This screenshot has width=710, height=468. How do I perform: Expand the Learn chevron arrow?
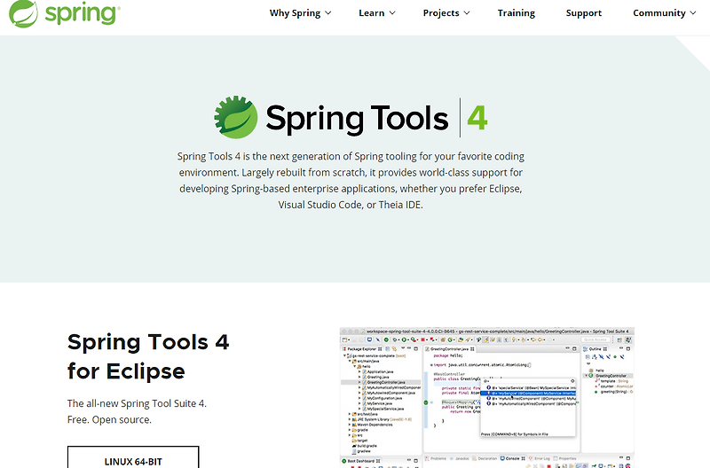[392, 13]
